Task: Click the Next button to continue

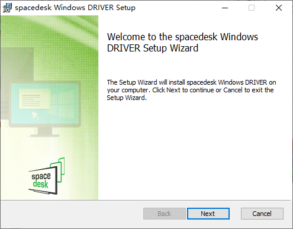Action: point(208,214)
